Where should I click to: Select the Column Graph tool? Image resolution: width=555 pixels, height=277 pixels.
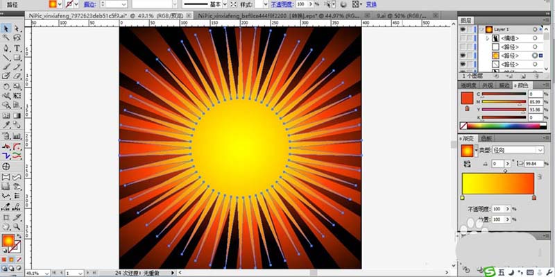tap(17, 135)
